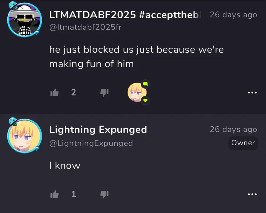
Task: Open LTMATDABF2025's profile picture
Action: click(25, 20)
